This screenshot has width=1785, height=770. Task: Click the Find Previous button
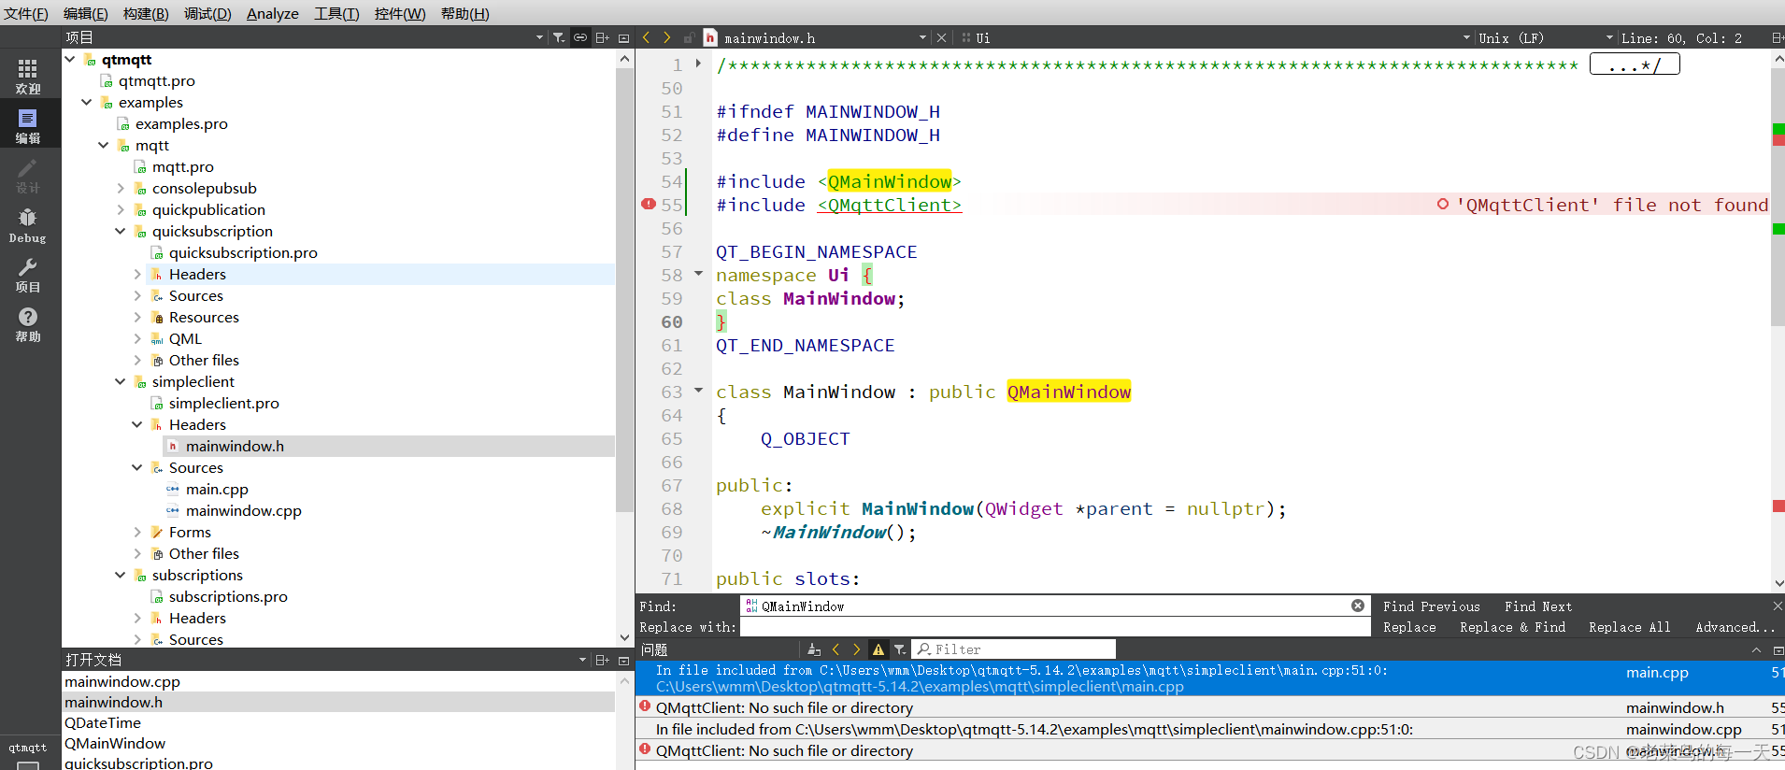click(x=1431, y=606)
